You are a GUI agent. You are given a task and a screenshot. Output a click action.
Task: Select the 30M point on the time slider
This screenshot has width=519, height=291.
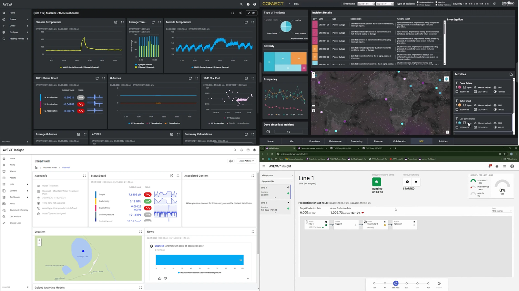(x=407, y=284)
